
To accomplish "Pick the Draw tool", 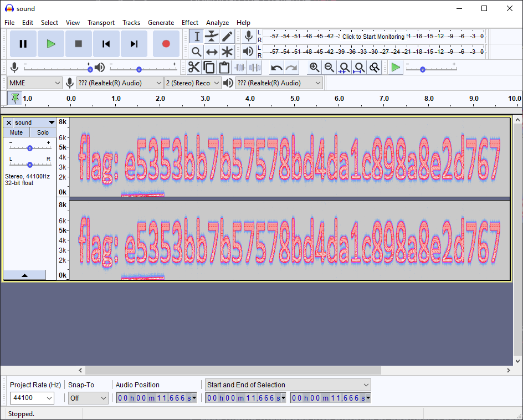I will (x=227, y=36).
